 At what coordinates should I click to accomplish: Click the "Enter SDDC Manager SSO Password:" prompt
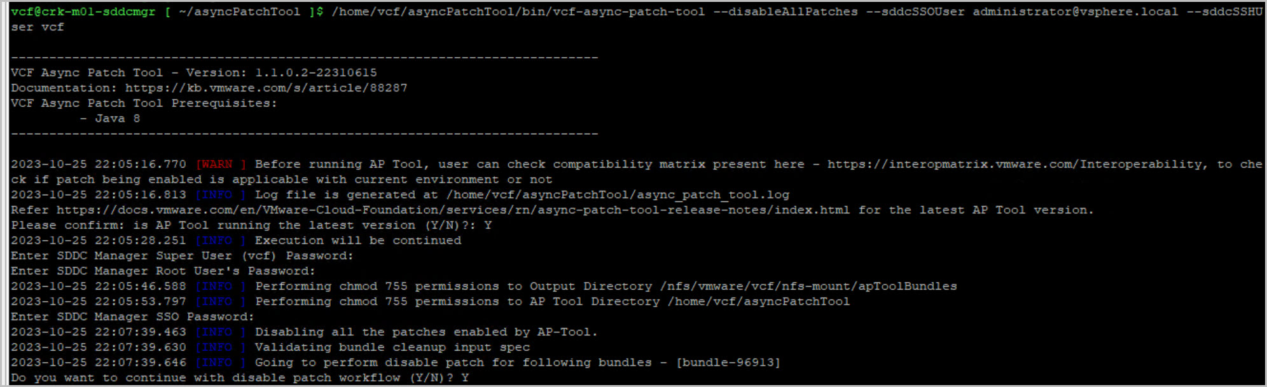pyautogui.click(x=132, y=316)
